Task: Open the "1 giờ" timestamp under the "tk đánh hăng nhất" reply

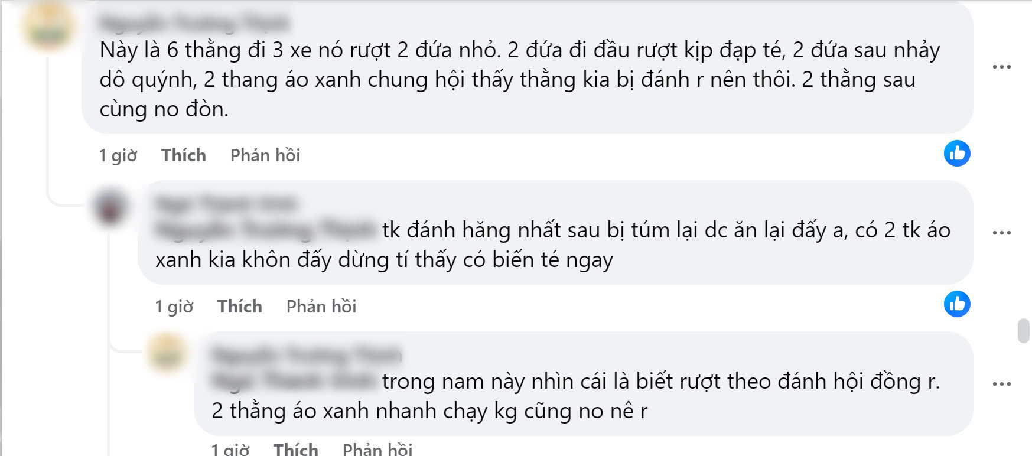Action: point(174,307)
